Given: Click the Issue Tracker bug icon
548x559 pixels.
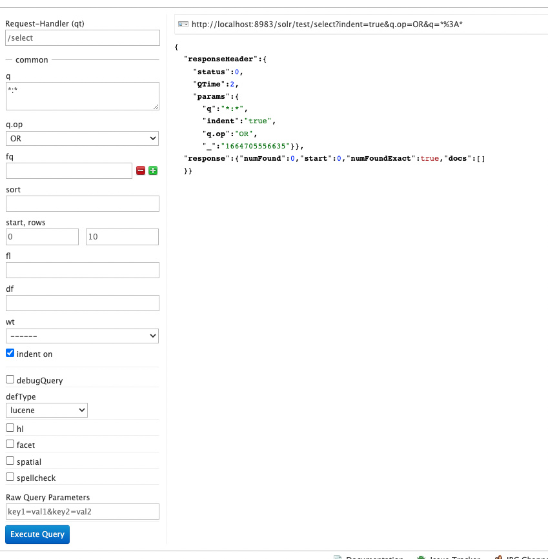Looking at the screenshot, I should click(421, 558).
